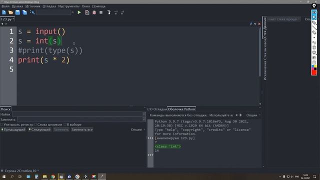Save the file with the single disk icon
The height and width of the screenshot is (180, 320).
[x=18, y=12]
